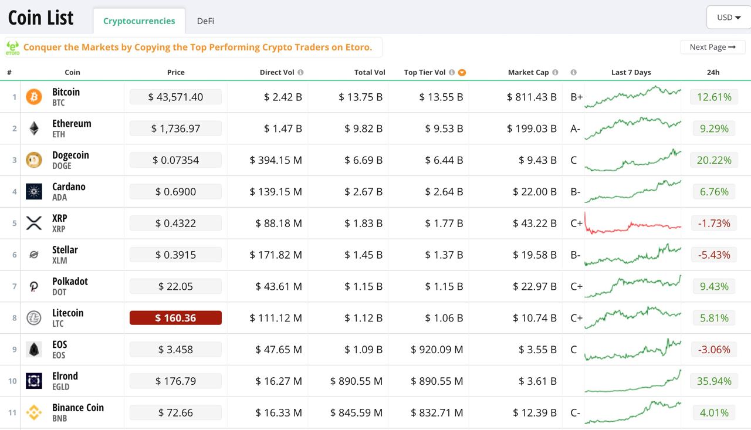Click Polkadot price $ 22.05
The height and width of the screenshot is (430, 751).
[175, 286]
